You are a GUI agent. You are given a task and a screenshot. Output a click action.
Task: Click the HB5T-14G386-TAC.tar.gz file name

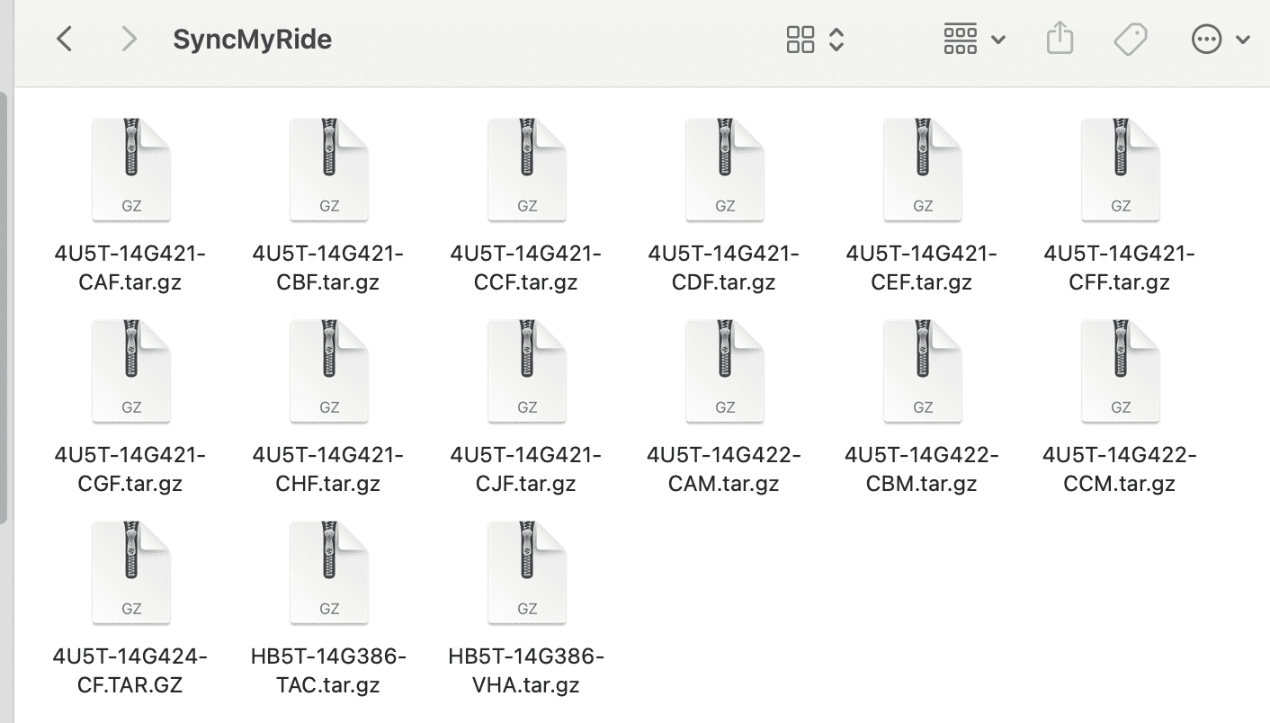329,671
